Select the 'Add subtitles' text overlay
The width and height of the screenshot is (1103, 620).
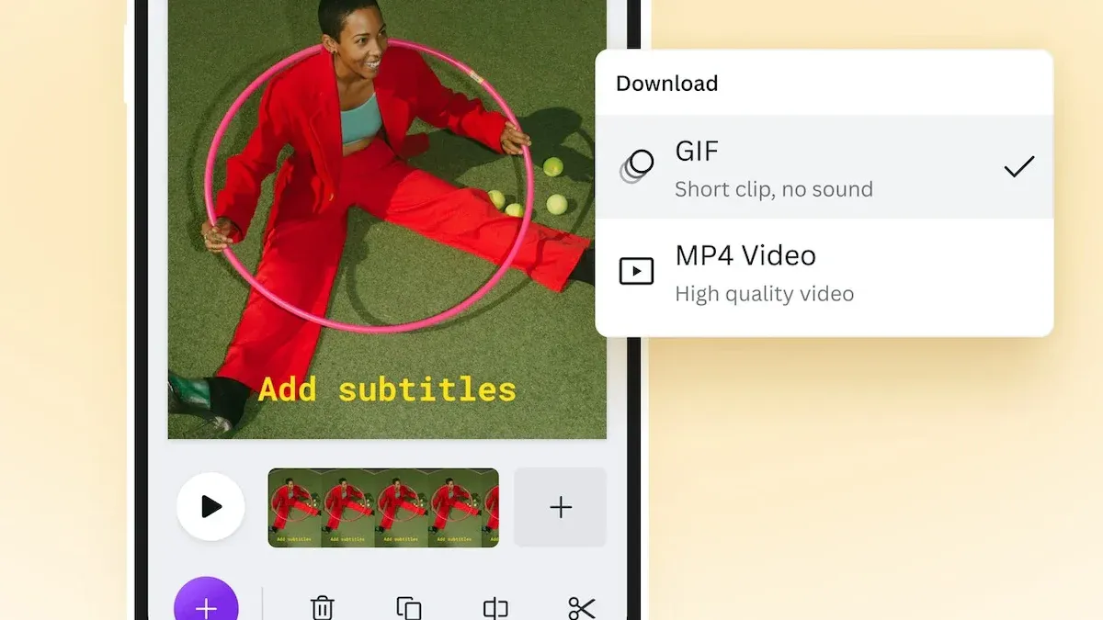point(387,389)
